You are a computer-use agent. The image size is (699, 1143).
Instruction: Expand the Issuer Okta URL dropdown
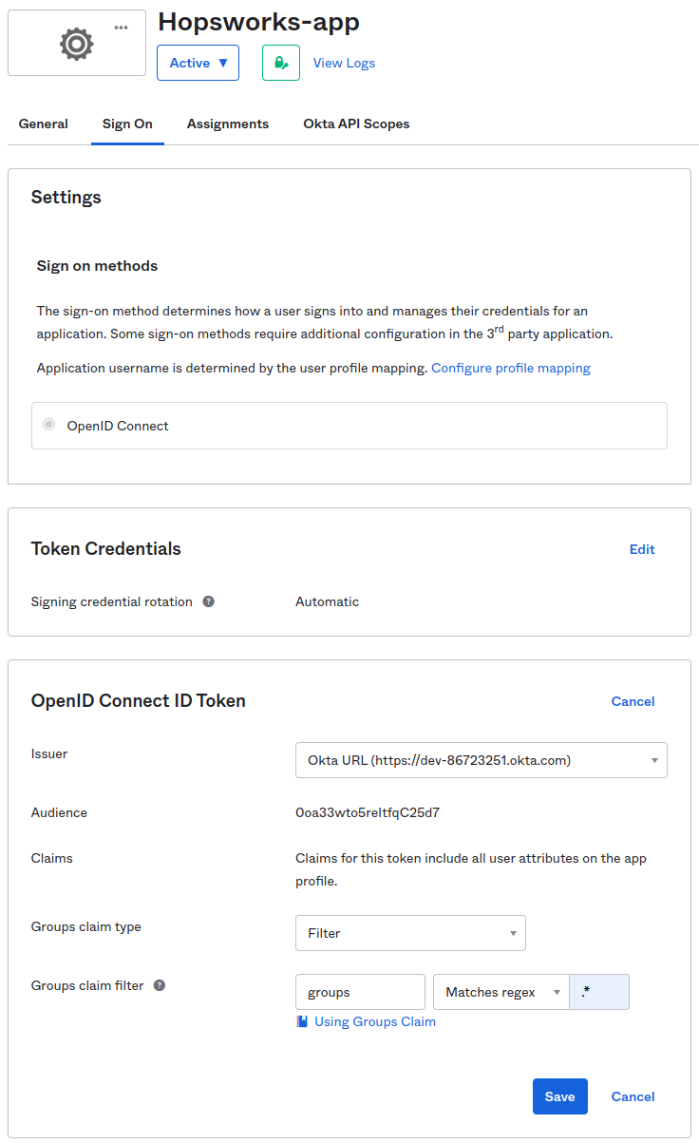click(x=481, y=760)
